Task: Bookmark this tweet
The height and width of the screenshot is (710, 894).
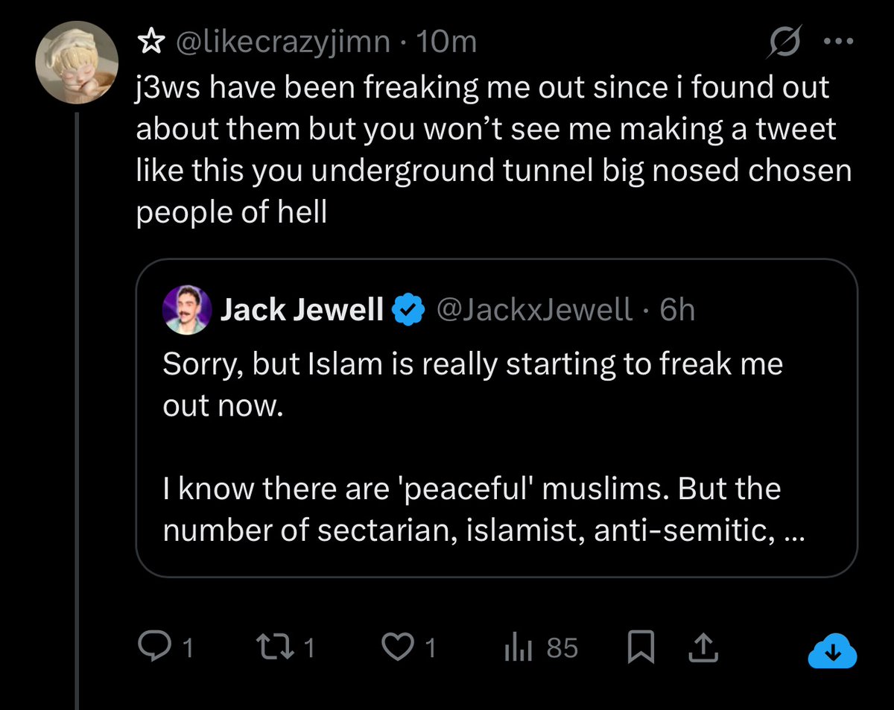Action: coord(638,648)
